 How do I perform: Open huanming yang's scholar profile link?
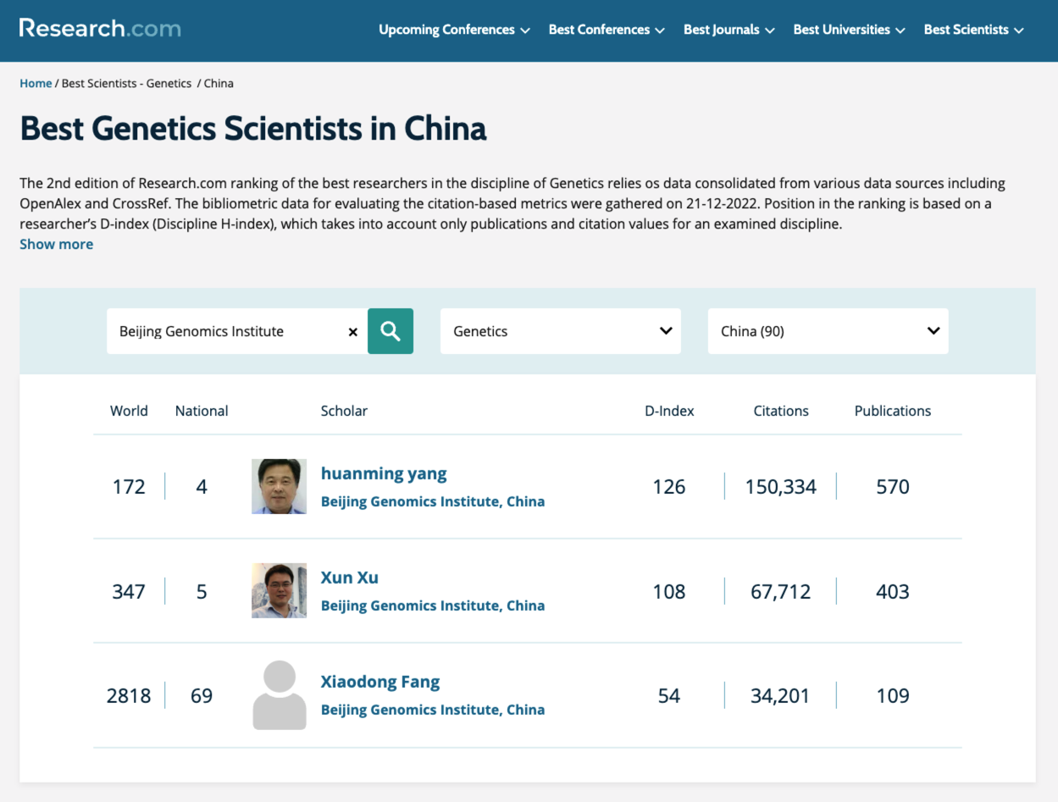point(384,473)
